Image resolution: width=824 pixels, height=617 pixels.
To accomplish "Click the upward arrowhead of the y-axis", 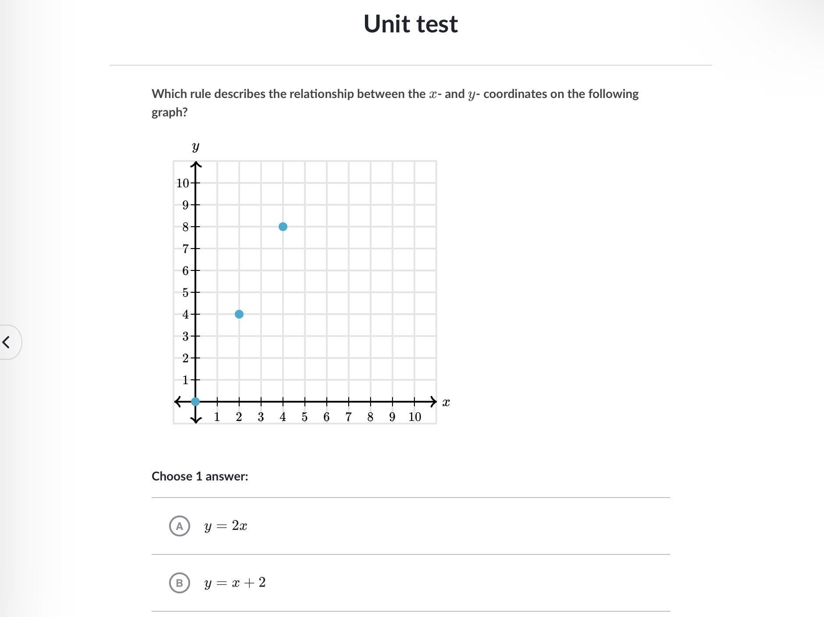I will pos(196,165).
